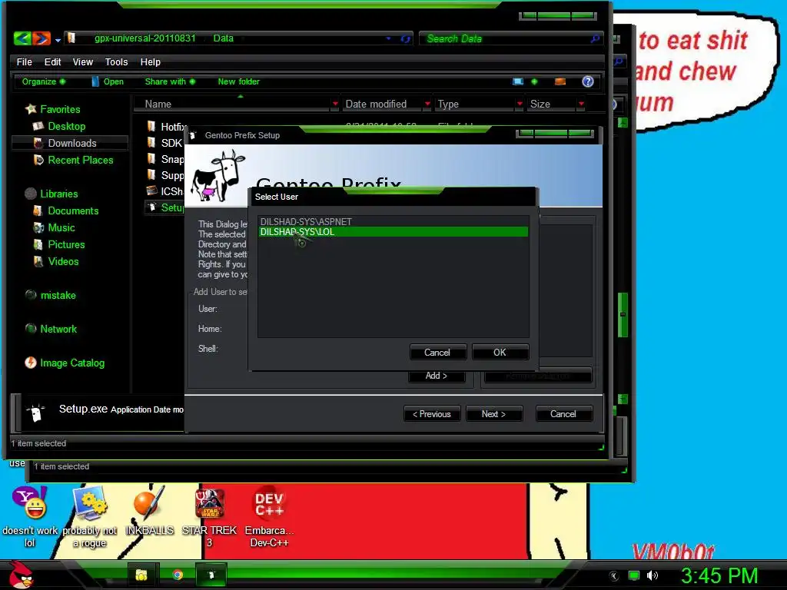Click New folder in the toolbar
Screen dimensions: 787x590
238,81
